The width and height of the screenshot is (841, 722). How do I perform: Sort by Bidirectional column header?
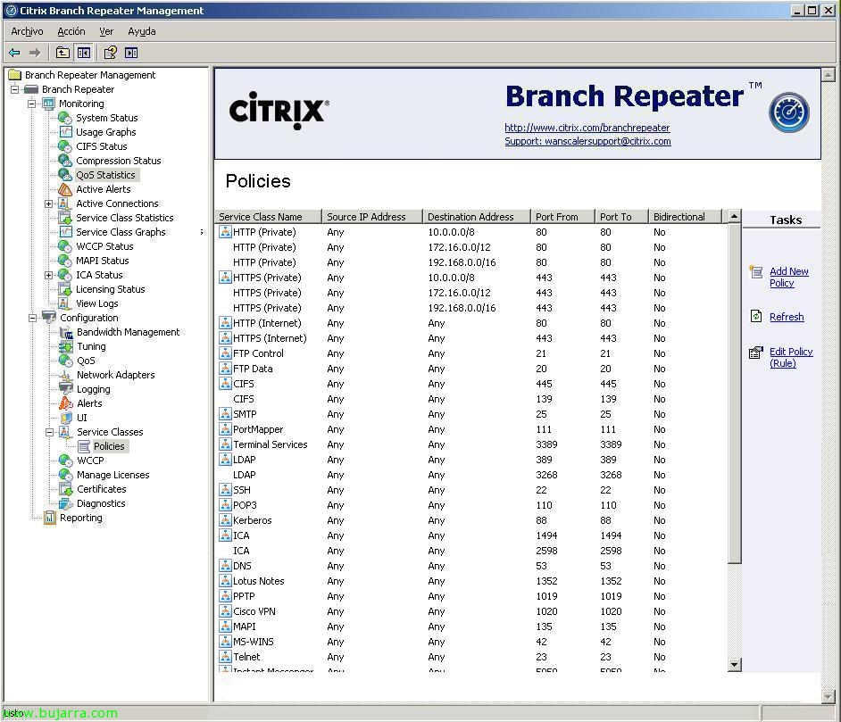tap(685, 217)
